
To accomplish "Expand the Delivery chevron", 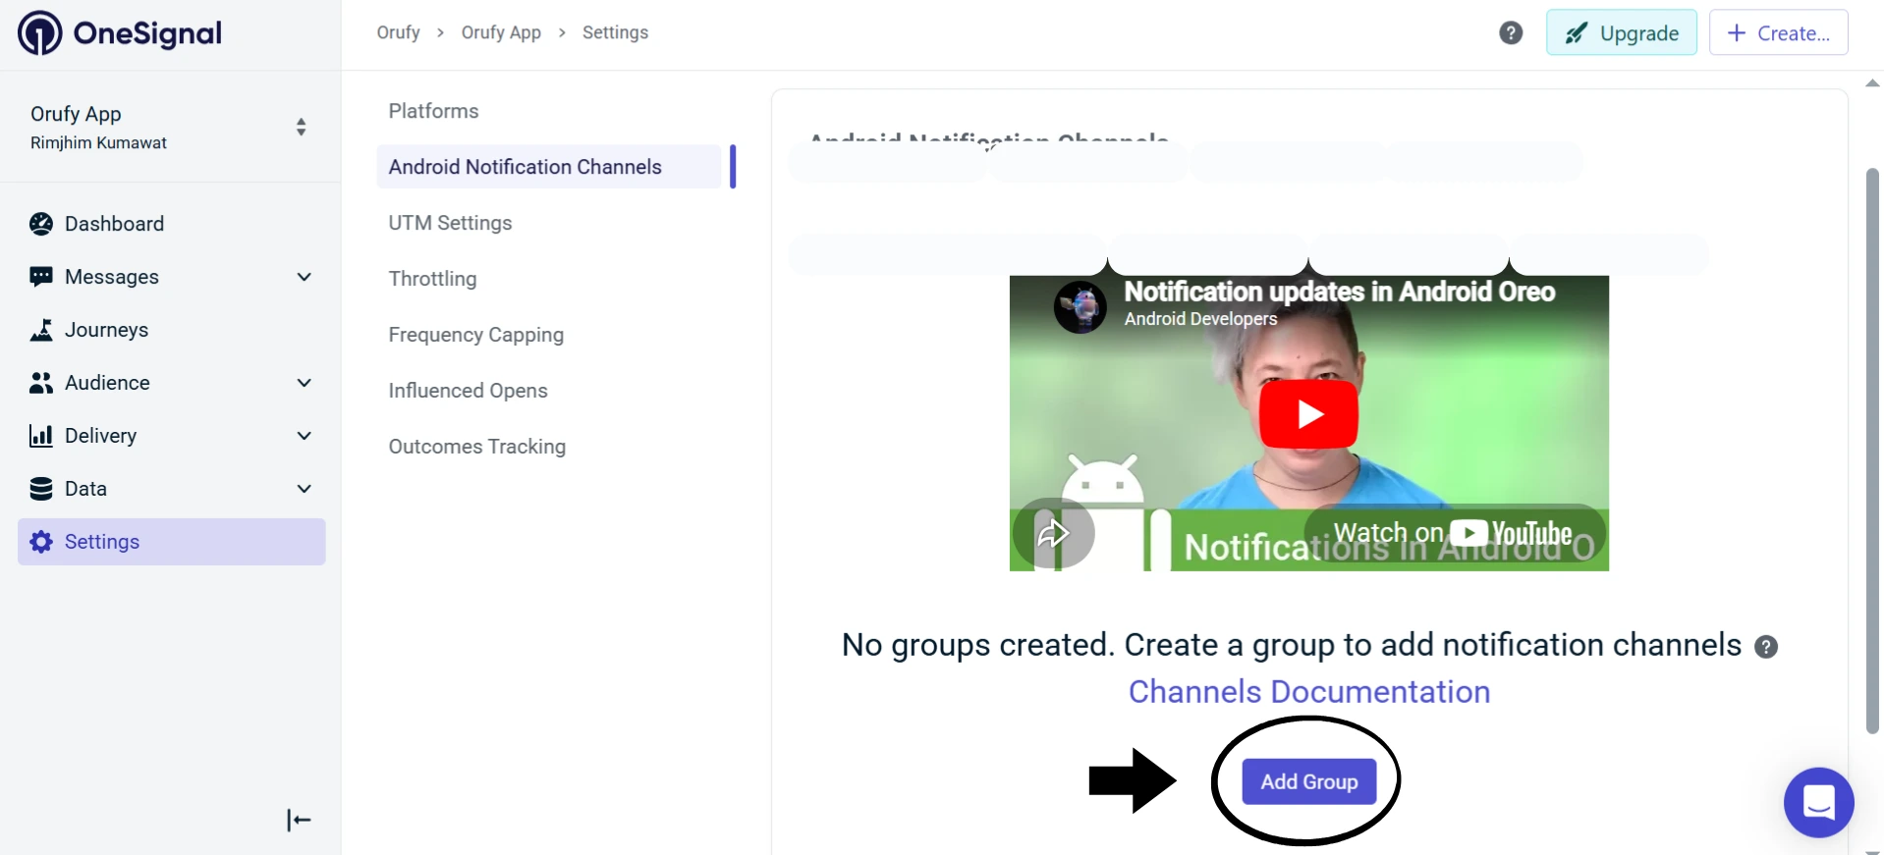I will click(x=305, y=436).
